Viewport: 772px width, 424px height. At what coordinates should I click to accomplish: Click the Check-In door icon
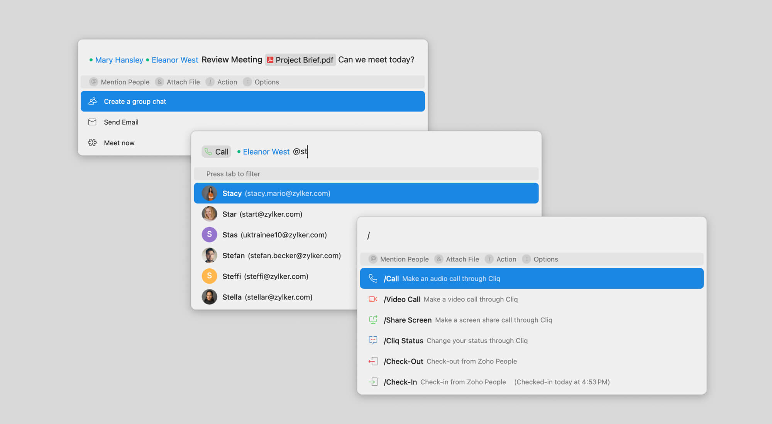tap(373, 382)
